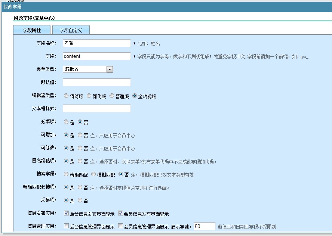Enable 会员信息管理界面显示 checkbox
Image resolution: width=332 pixels, height=236 pixels.
120,226
